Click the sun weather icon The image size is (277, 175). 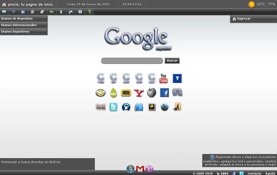[x=251, y=4]
